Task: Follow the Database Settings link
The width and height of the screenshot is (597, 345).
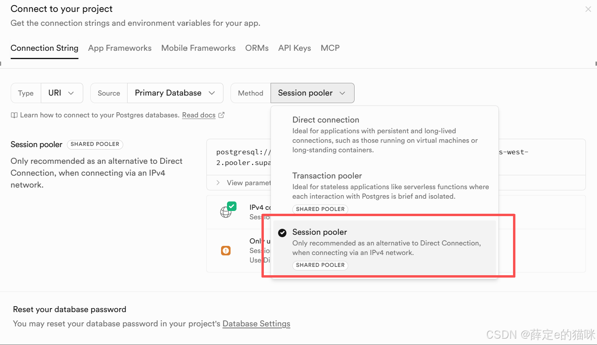Action: (x=256, y=324)
